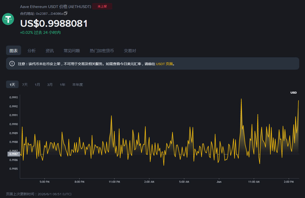Viewport: 305px width, 198px height.
Task: Select the 7天 chart range
Action: click(25, 85)
